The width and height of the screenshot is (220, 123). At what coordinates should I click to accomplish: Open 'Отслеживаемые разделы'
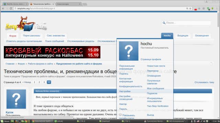click(81, 41)
